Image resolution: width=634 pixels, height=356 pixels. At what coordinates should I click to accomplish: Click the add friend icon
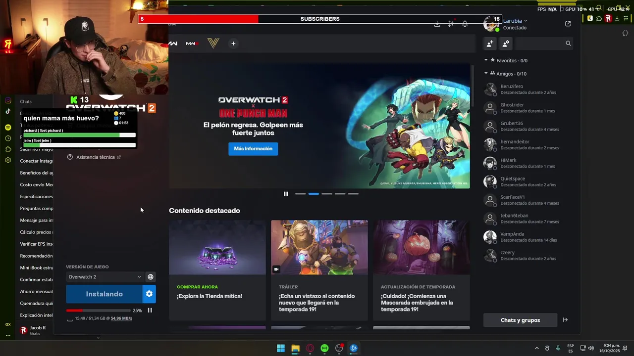(490, 44)
